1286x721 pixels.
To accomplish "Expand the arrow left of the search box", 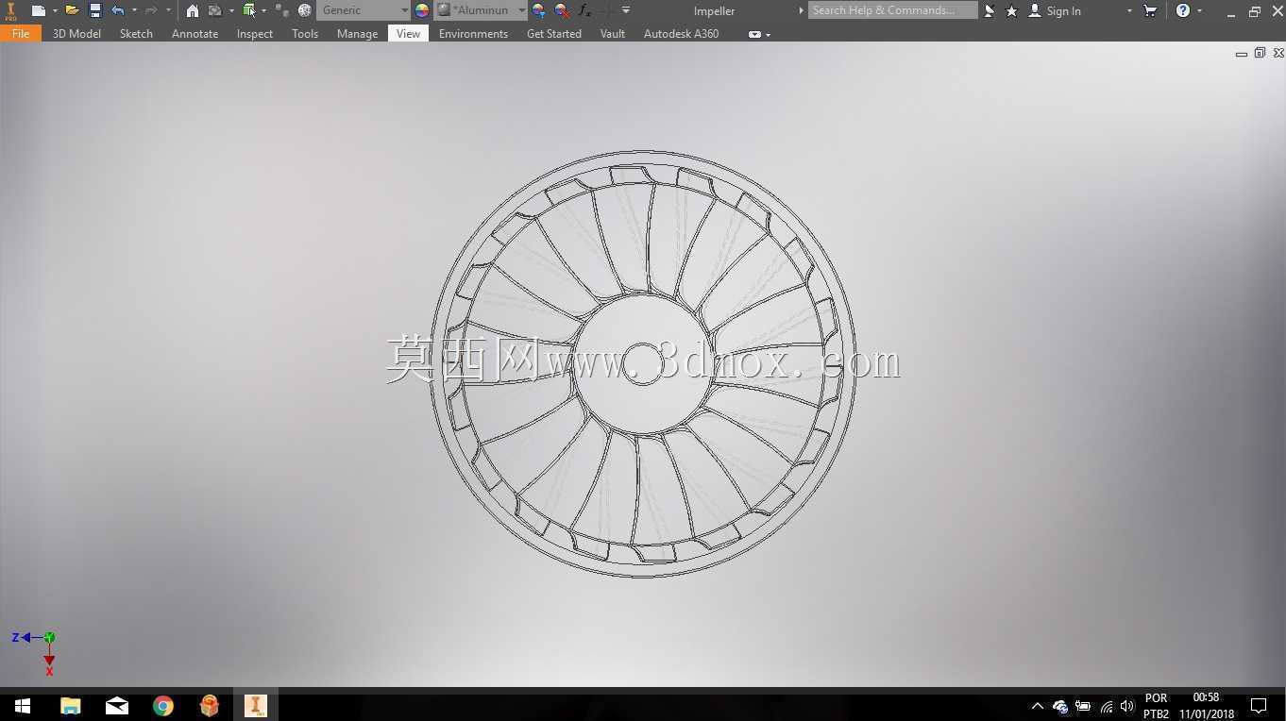I will (801, 10).
